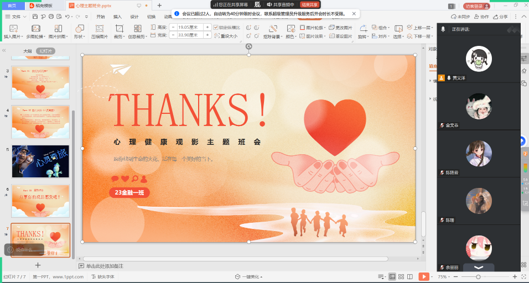Screen dimensions: 529x283
Task: Toggle the shared audio option in the meeting bar
Action: coord(284,4)
